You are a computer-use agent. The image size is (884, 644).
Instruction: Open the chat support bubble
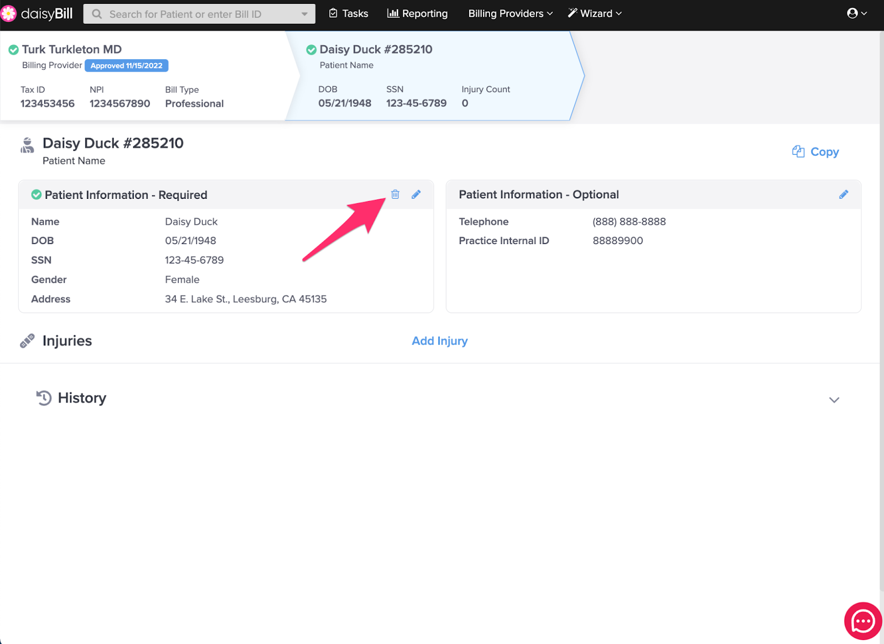862,621
